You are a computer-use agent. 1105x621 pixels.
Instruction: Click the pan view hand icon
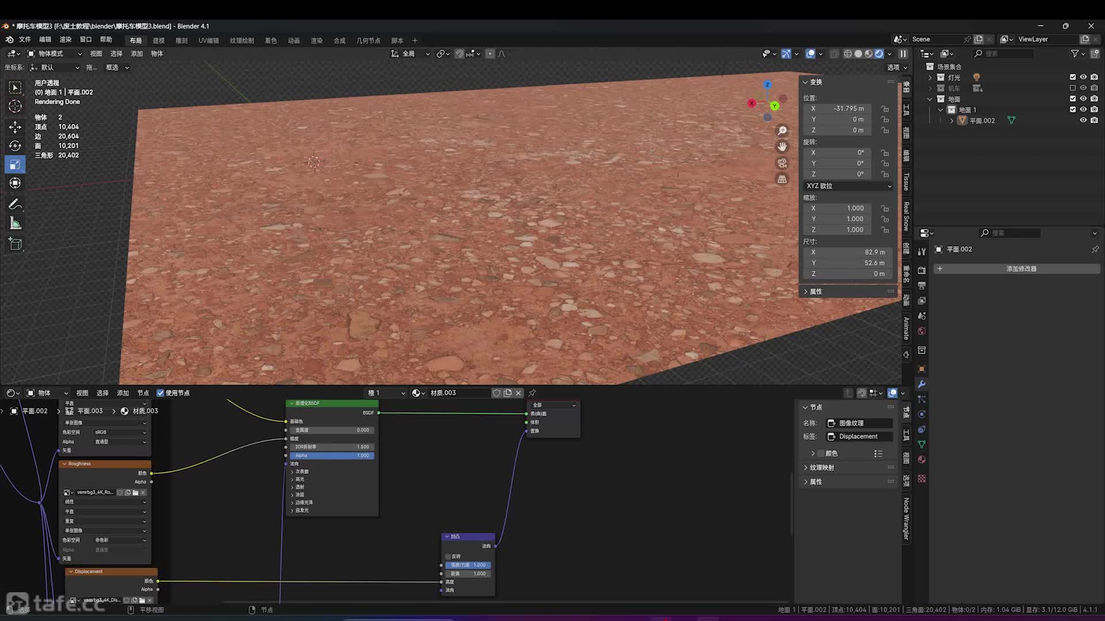coord(782,147)
